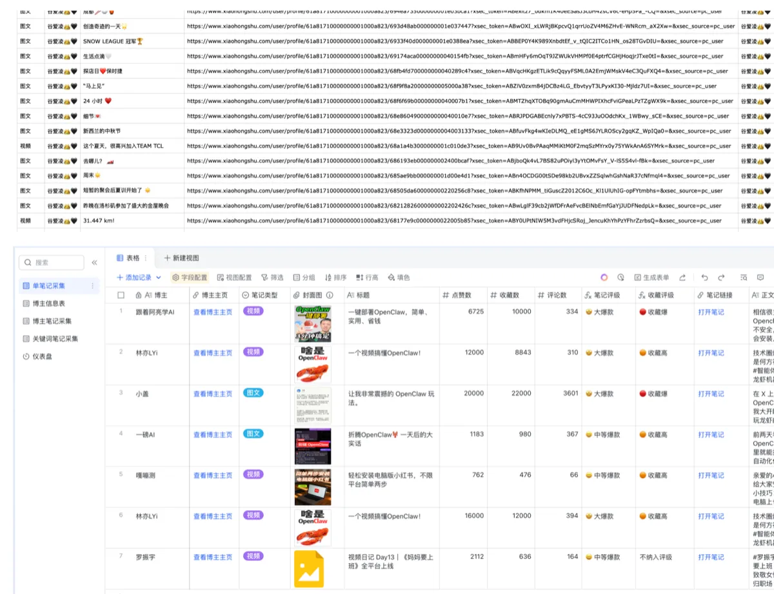Open 博主笔记采集 in the sidebar

pos(53,321)
